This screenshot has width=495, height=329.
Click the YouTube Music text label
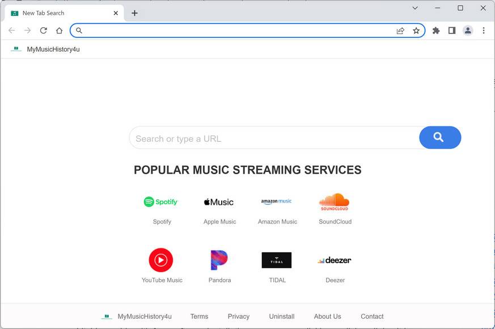(x=162, y=280)
